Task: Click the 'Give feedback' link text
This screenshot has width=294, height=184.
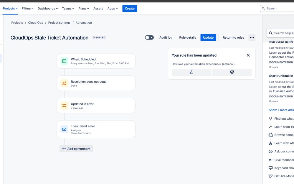Action: [284, 160]
